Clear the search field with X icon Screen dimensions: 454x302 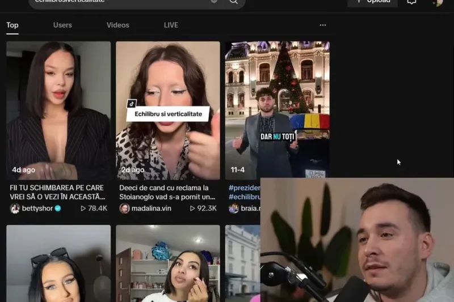click(x=214, y=2)
